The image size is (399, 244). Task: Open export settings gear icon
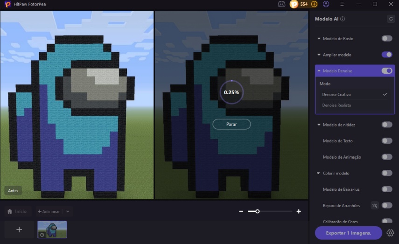390,233
